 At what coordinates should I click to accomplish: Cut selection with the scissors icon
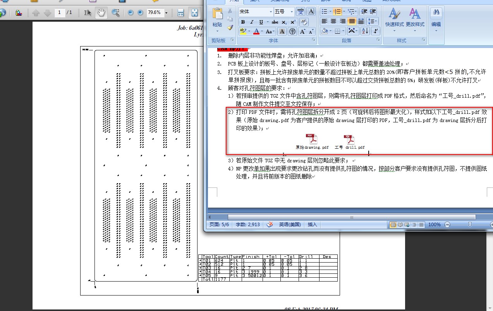(230, 11)
